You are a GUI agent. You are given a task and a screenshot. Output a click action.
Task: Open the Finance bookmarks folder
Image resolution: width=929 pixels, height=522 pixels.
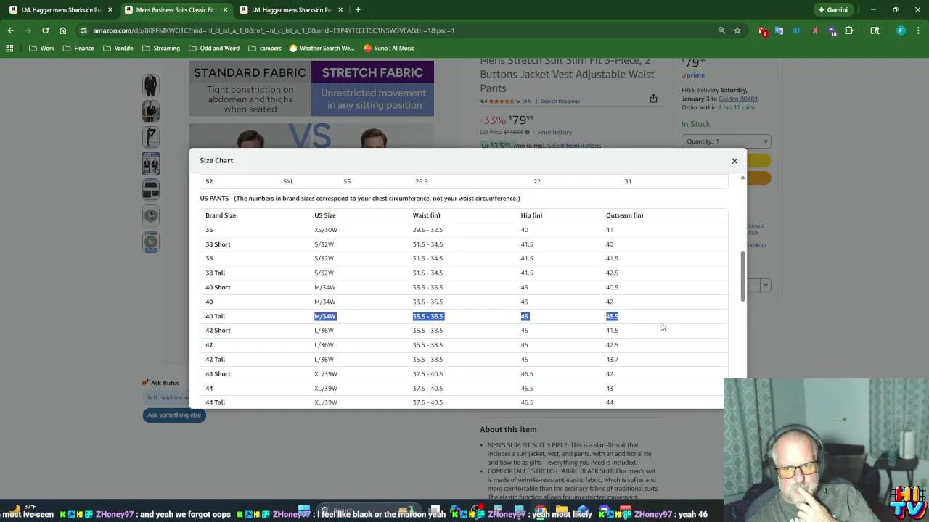click(x=78, y=48)
